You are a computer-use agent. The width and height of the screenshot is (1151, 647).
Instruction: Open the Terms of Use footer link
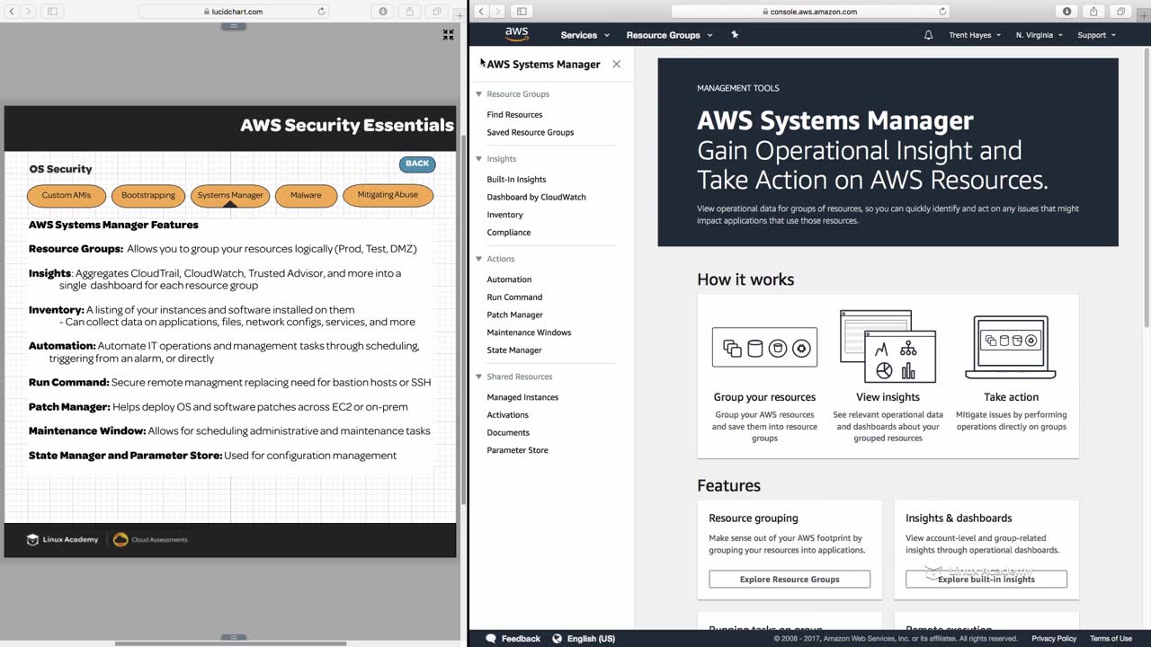pyautogui.click(x=1111, y=639)
